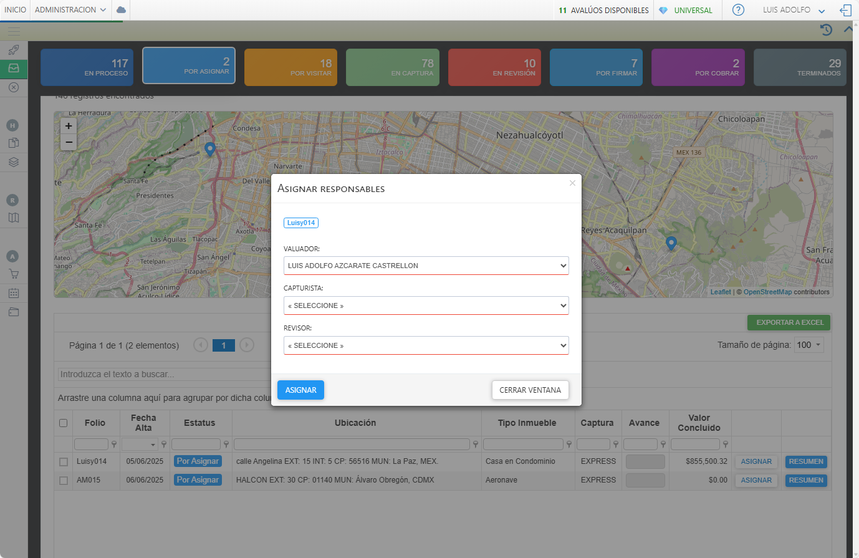Click the cloud icon in top bar
Image resolution: width=859 pixels, height=558 pixels.
pos(121,10)
